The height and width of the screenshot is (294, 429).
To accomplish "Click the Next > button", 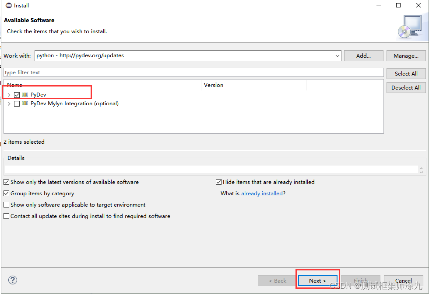I will point(317,280).
